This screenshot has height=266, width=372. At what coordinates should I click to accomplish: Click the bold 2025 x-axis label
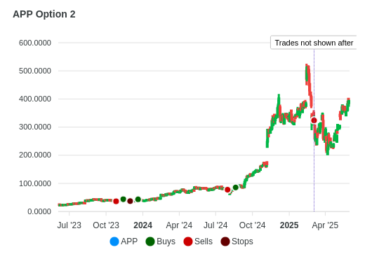coord(289,225)
